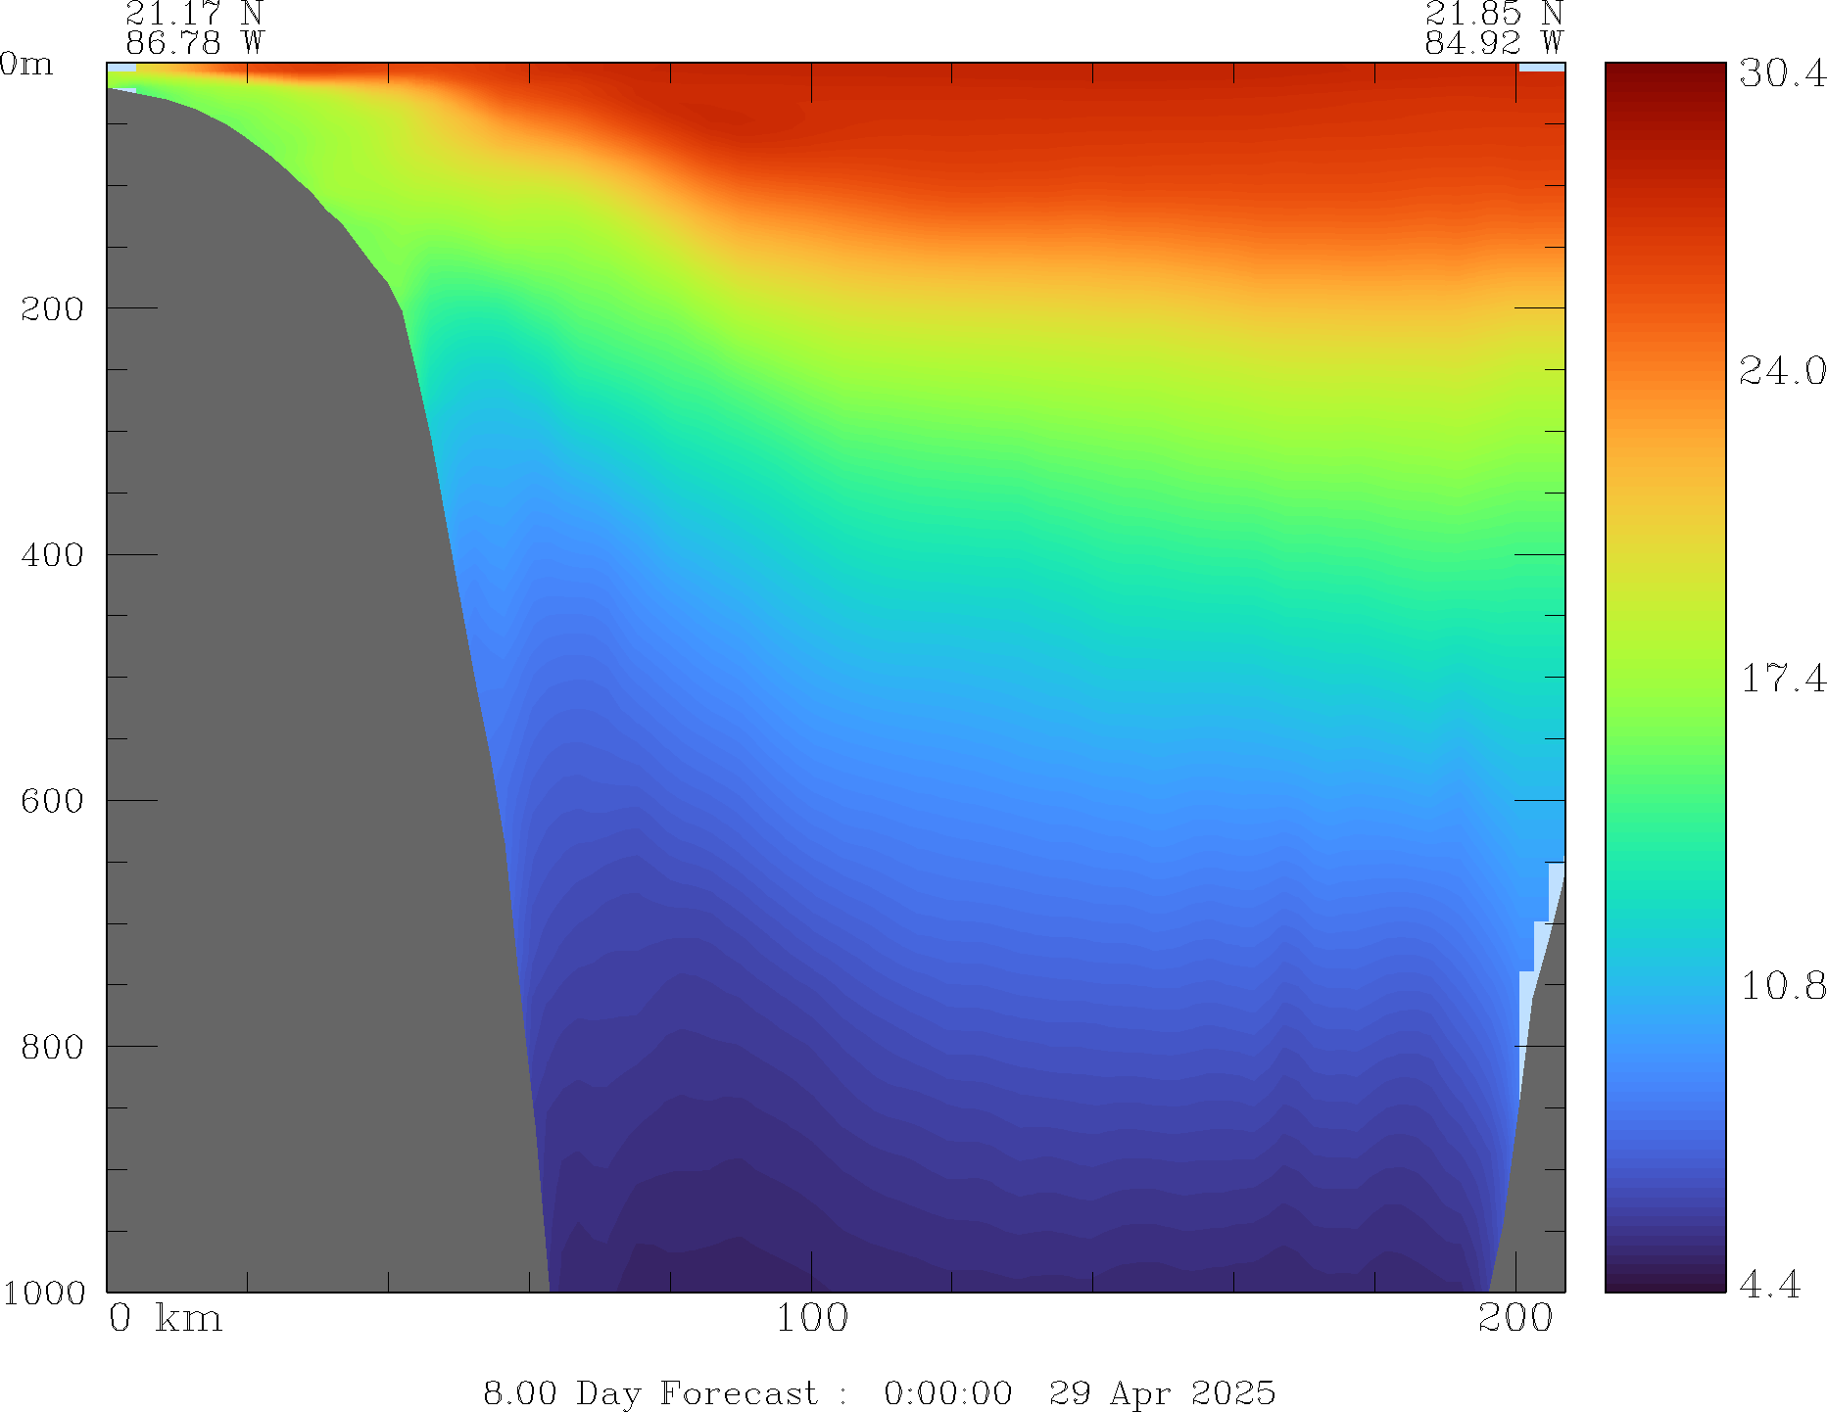Click the 21.85 N 84.92 W end coordinate
Screen dimensions: 1827x1412
pyautogui.click(x=1493, y=27)
